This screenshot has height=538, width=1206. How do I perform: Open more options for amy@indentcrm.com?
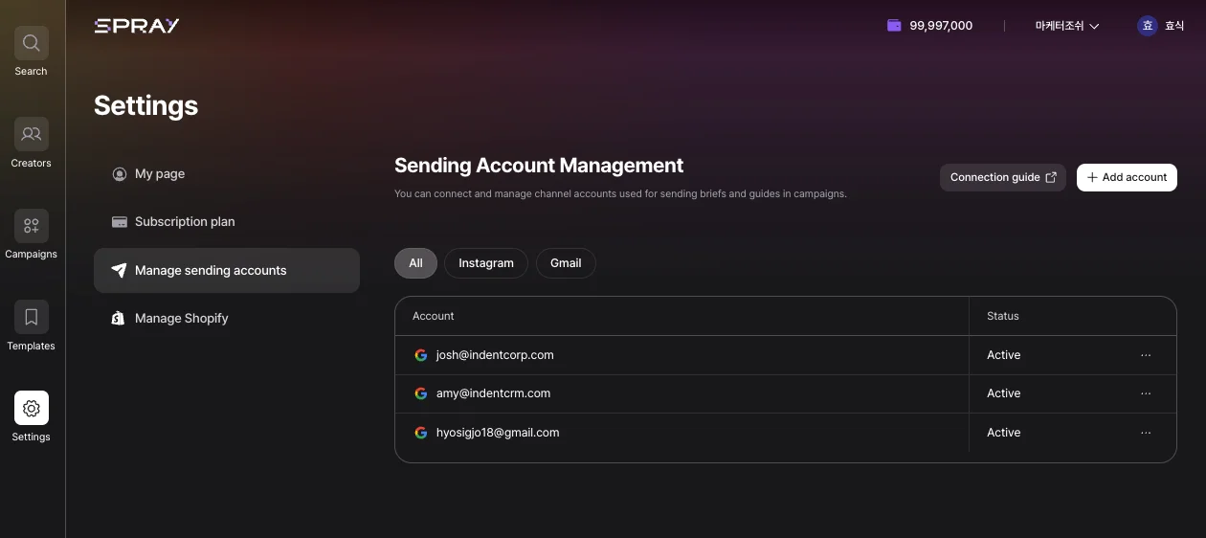[1146, 393]
